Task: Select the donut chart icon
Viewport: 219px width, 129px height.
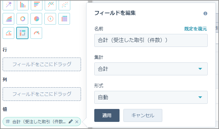Action: pos(22,19)
